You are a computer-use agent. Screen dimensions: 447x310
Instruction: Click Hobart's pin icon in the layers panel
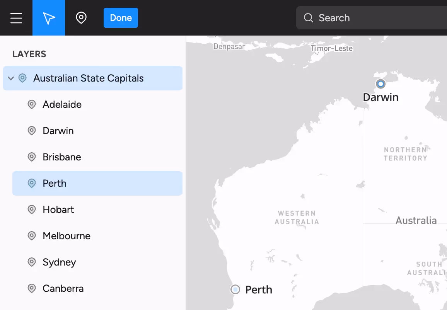tap(31, 209)
